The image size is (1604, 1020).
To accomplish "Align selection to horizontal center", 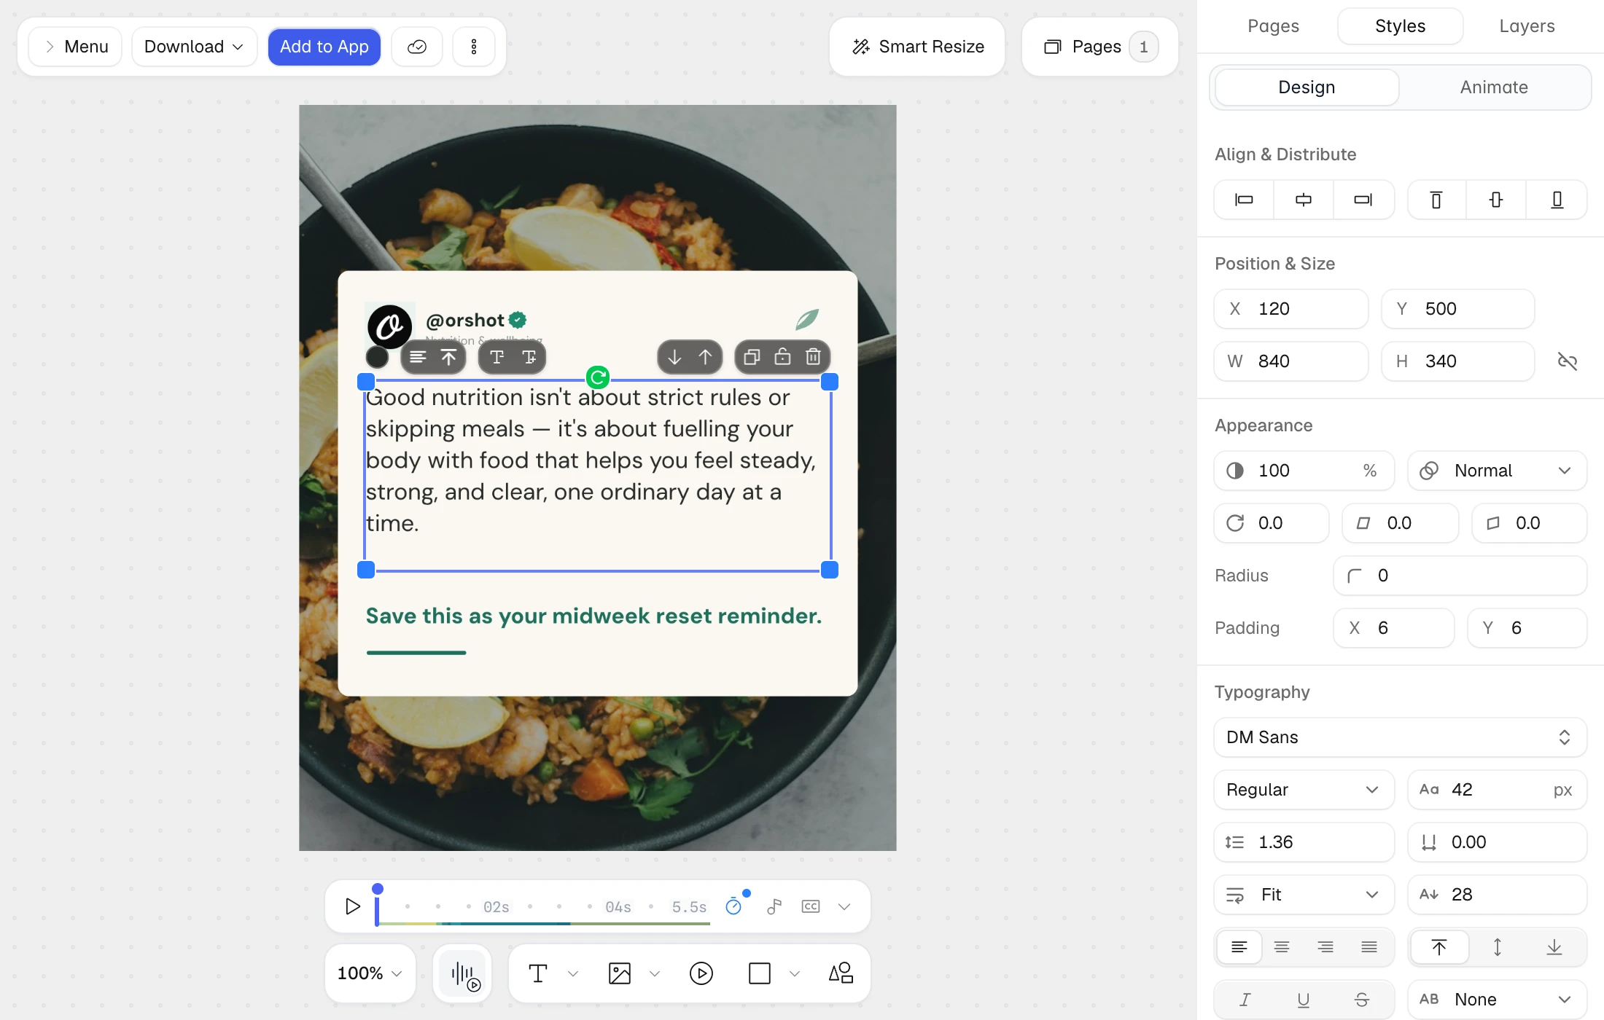I will point(1304,200).
